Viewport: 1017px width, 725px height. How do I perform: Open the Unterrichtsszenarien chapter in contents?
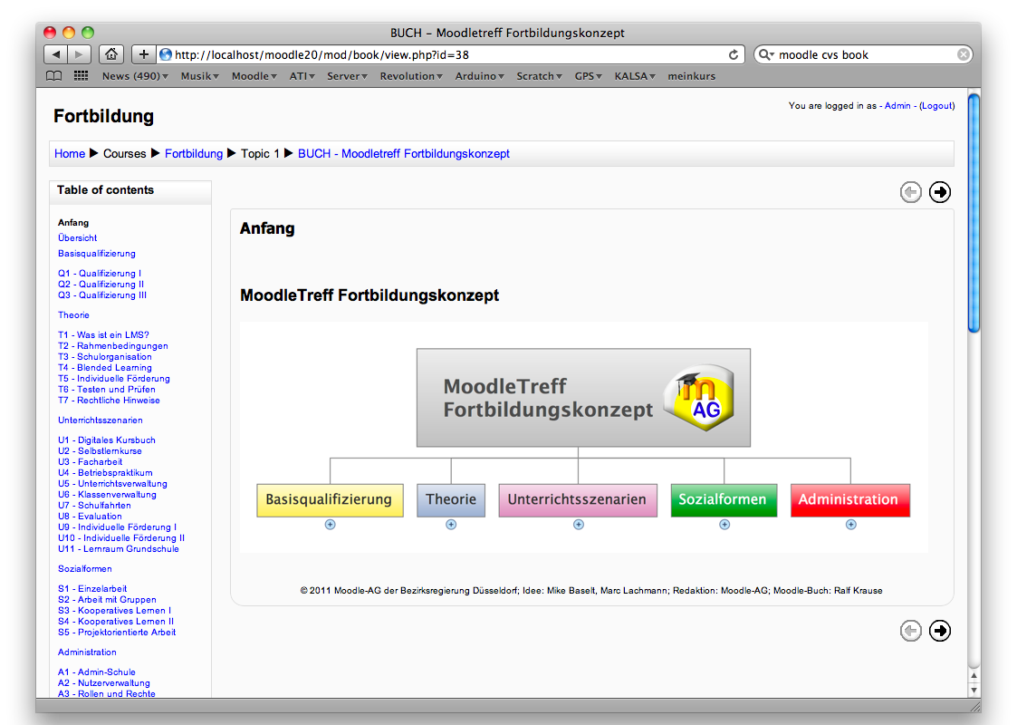coord(100,420)
